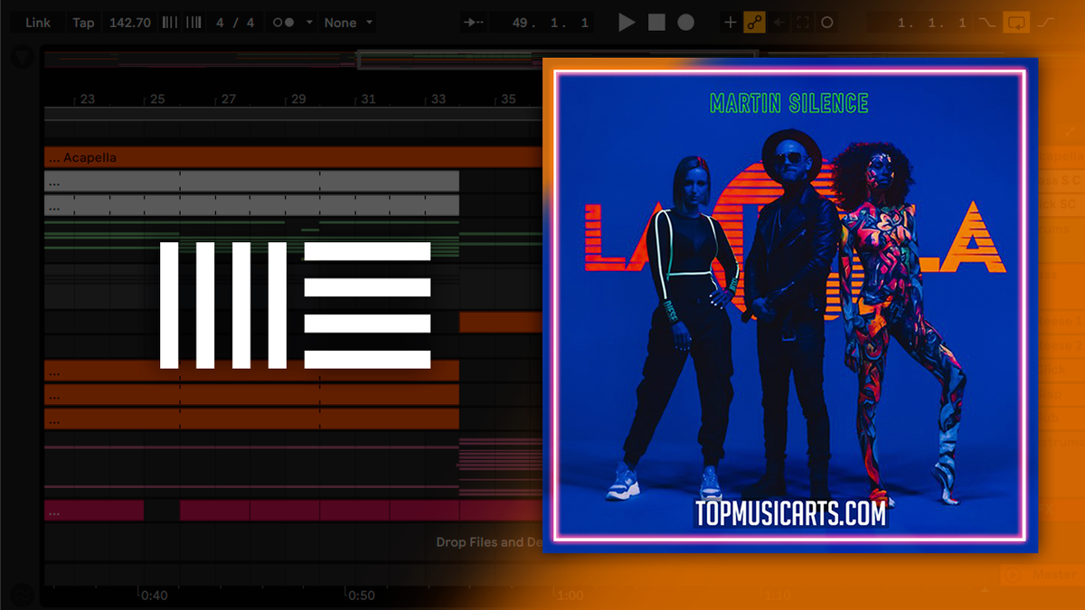Click the Link button

click(38, 23)
